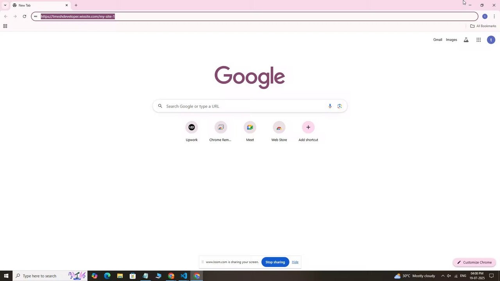Image resolution: width=500 pixels, height=281 pixels.
Task: Search by image using Google Lens
Action: [x=339, y=106]
